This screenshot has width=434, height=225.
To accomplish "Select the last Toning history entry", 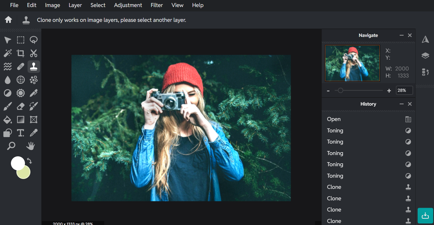I will click(x=369, y=176).
